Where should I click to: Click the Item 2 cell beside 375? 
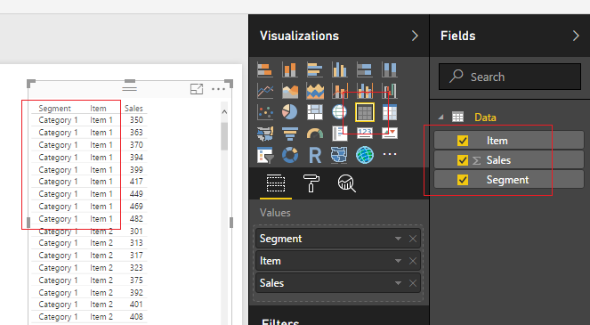101,280
